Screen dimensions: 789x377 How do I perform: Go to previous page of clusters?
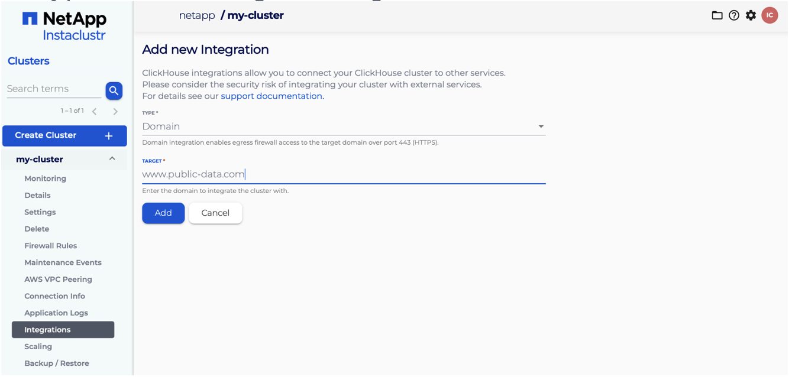(x=95, y=111)
